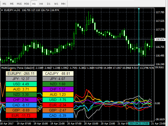Select the blue CAD: -8.17 label
The image size is (168, 126).
point(21,105)
